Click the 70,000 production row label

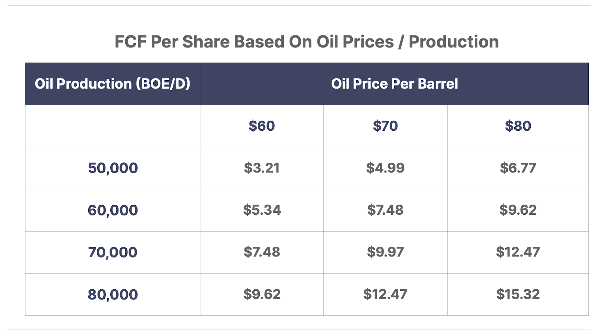pyautogui.click(x=113, y=252)
